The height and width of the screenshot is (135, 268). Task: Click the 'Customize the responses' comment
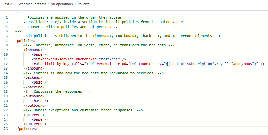coord(57,92)
